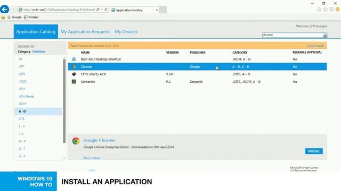Select the .KCCG category
The image size is (341, 191).
tap(22, 81)
